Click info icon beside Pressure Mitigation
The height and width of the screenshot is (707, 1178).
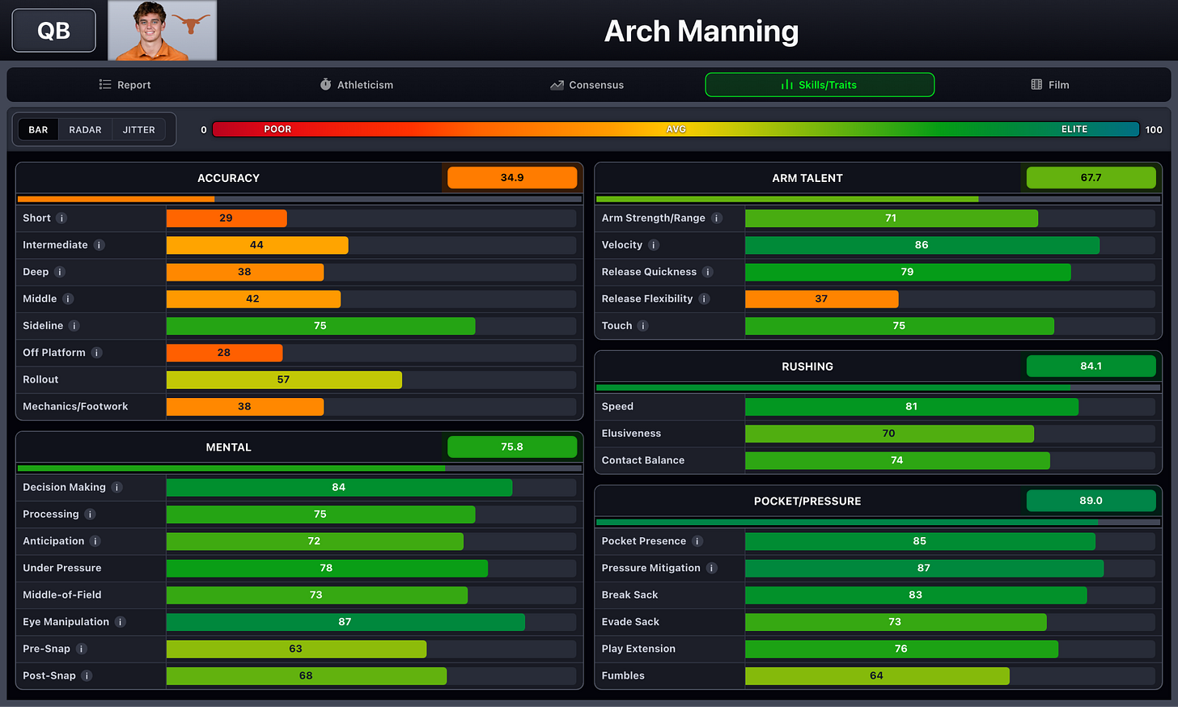tap(712, 568)
